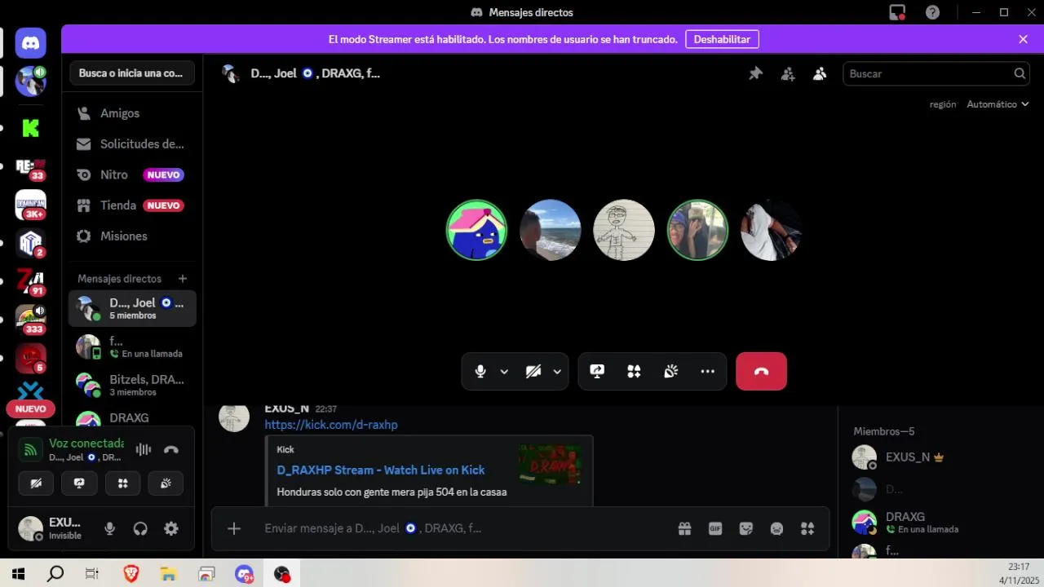Open the Kick server icon
This screenshot has height=587, width=1044.
pos(30,128)
